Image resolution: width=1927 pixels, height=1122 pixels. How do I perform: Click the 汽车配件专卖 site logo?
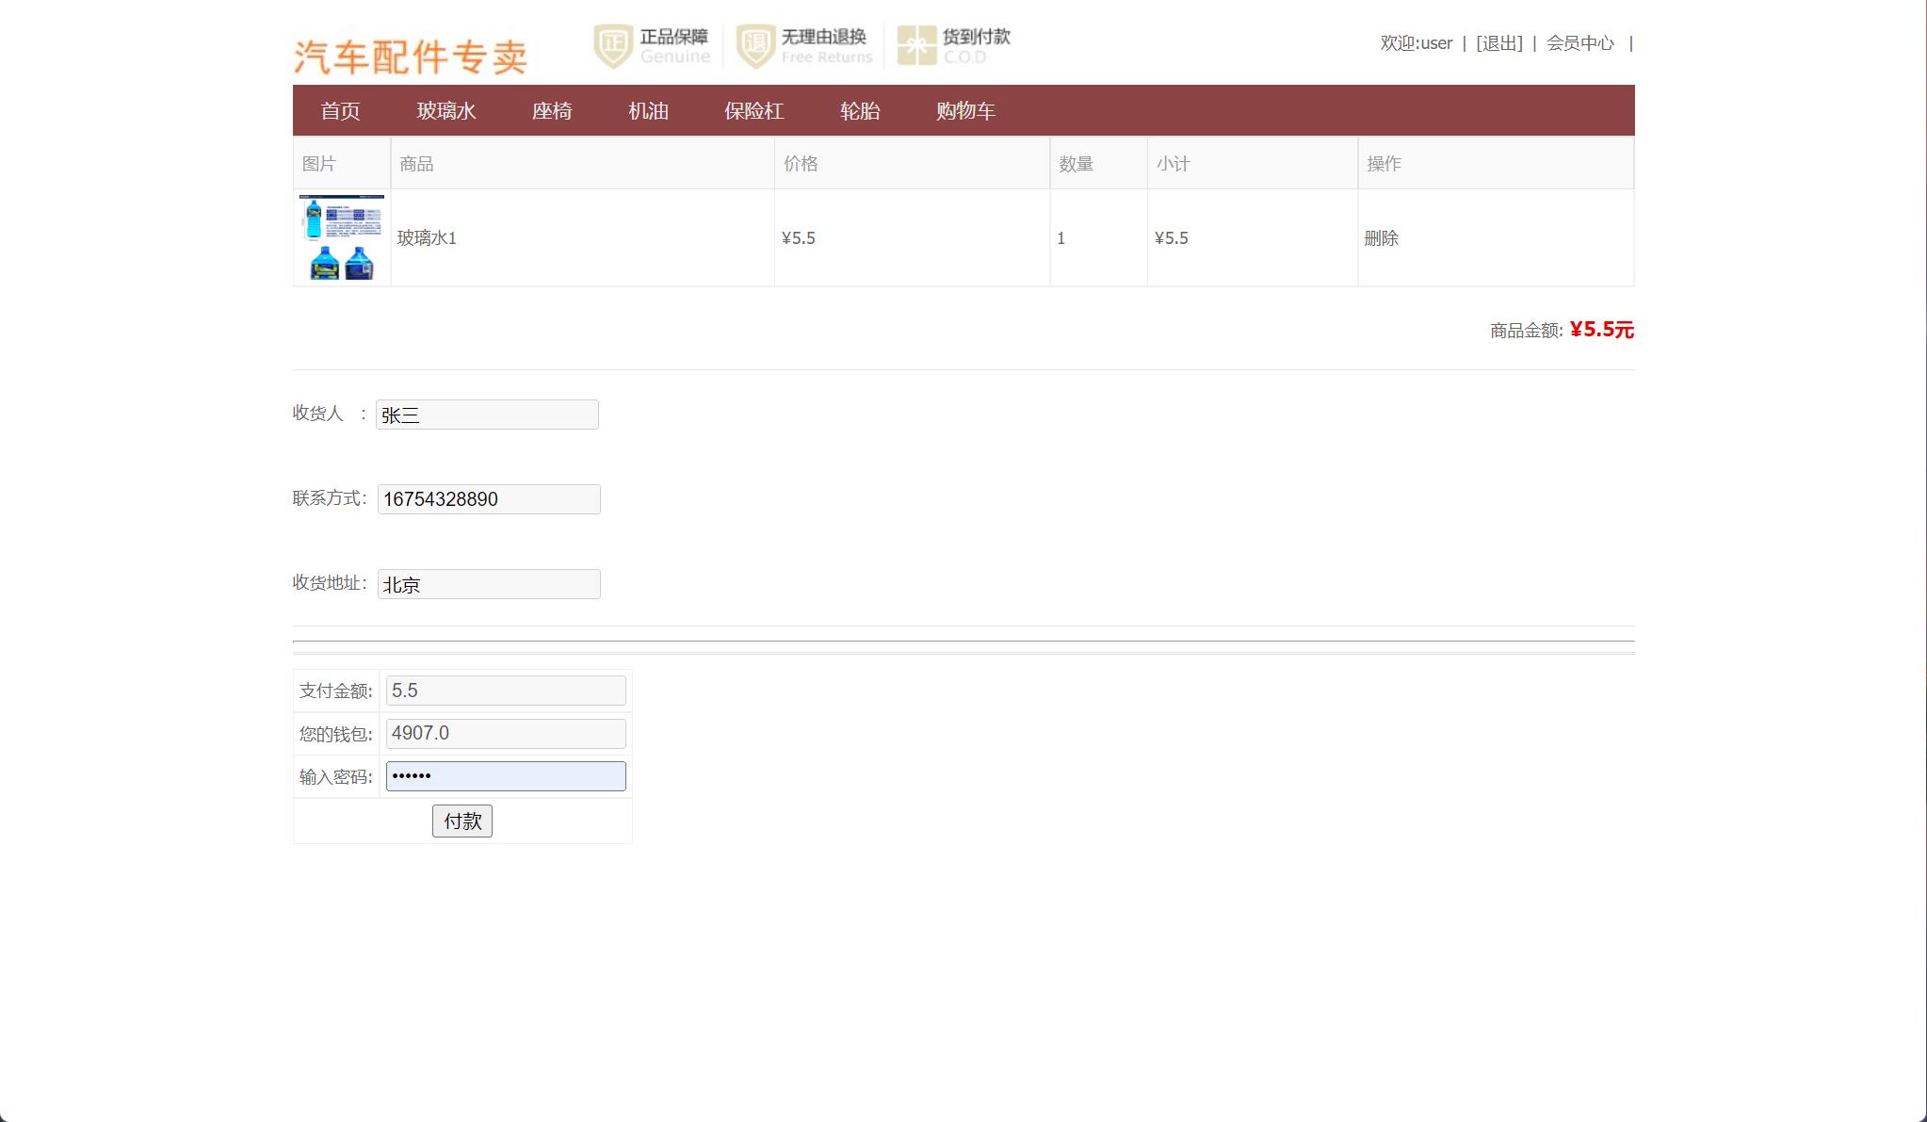click(x=410, y=57)
